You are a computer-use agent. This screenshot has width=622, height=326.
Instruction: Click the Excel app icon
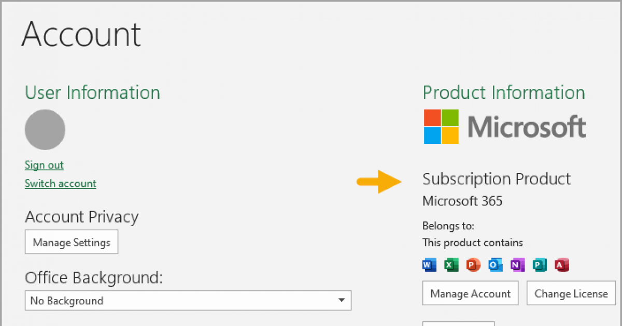451,265
